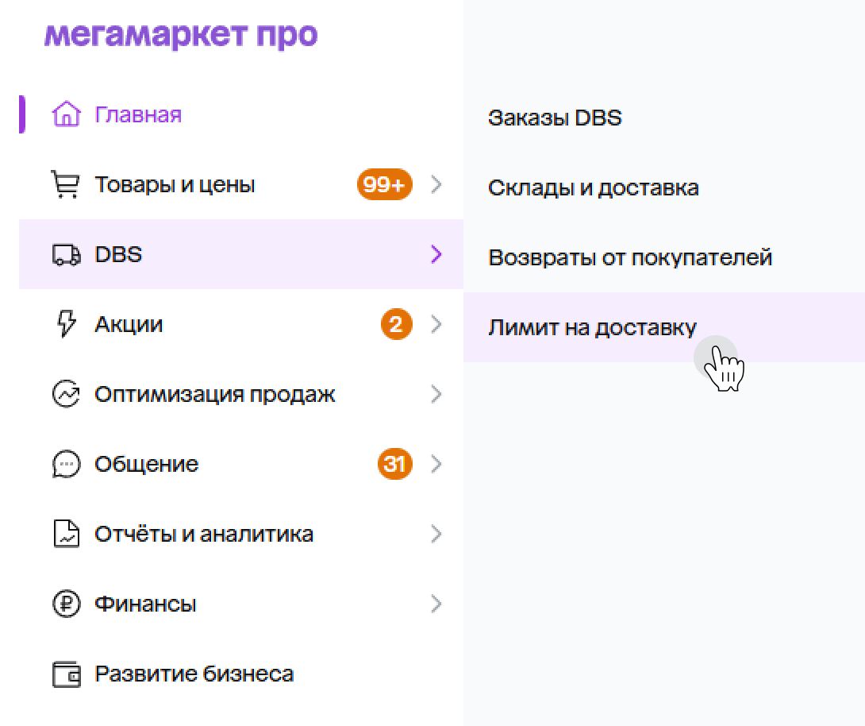Click the lightning bolt icon for Акции

pyautogui.click(x=66, y=325)
